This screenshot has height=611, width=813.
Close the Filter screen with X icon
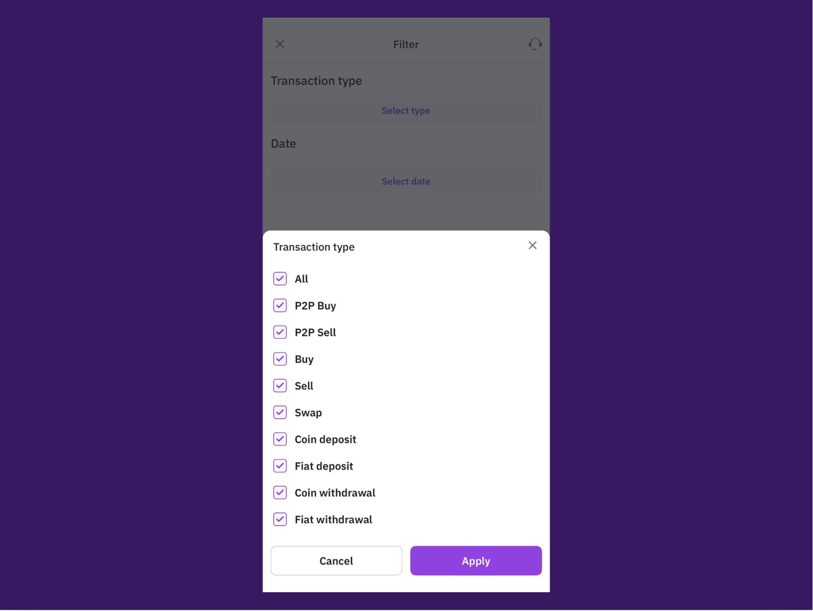pyautogui.click(x=280, y=44)
